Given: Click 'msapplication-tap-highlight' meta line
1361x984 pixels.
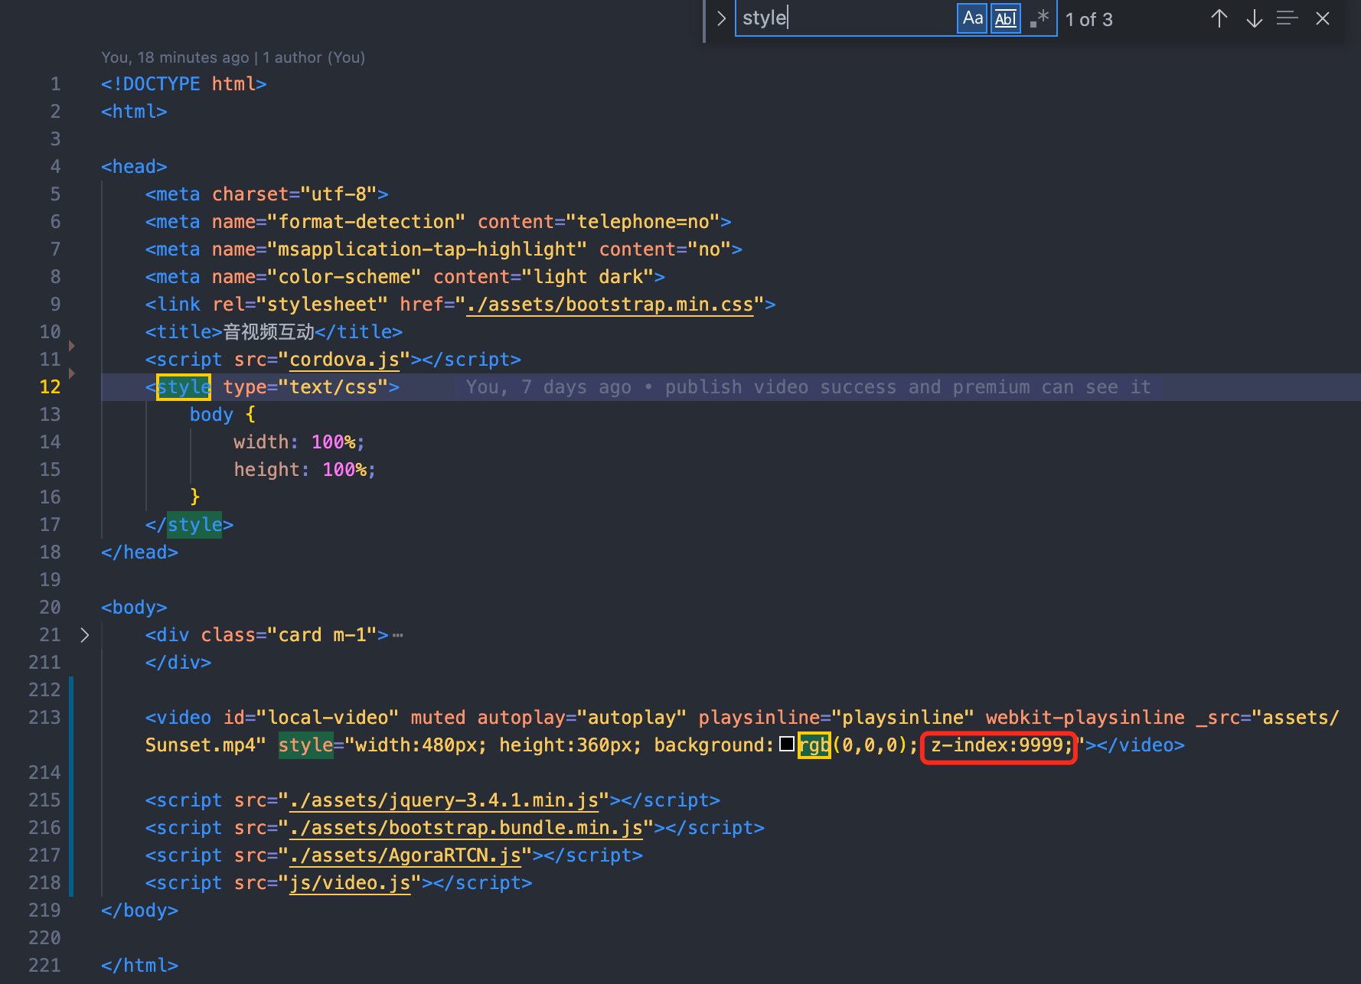Looking at the screenshot, I should point(444,249).
